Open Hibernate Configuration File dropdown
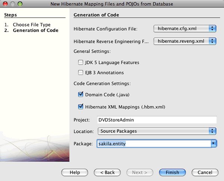Screen dimensions: 224x181 185,29
